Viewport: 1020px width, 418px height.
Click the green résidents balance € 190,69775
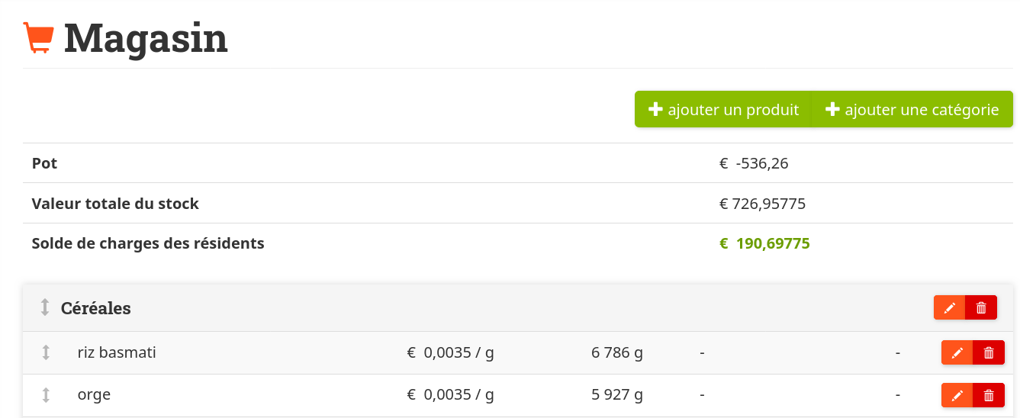[x=764, y=244]
